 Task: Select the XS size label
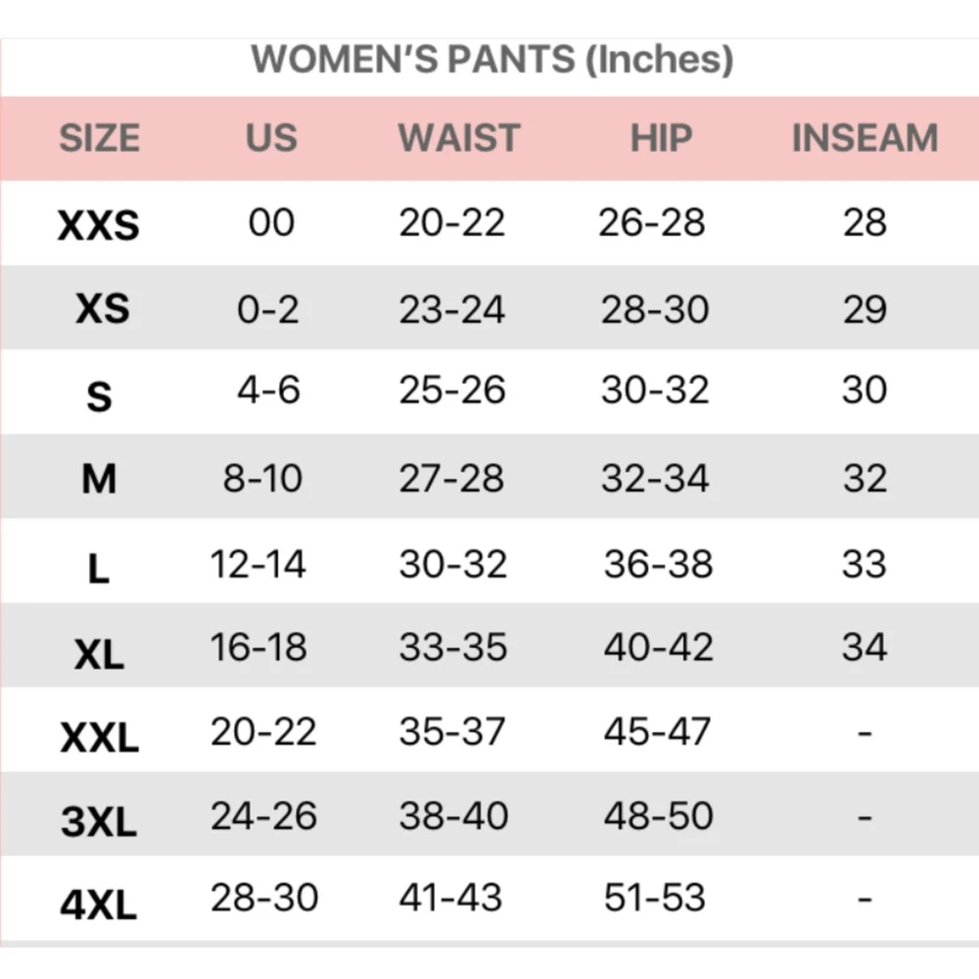[102, 310]
